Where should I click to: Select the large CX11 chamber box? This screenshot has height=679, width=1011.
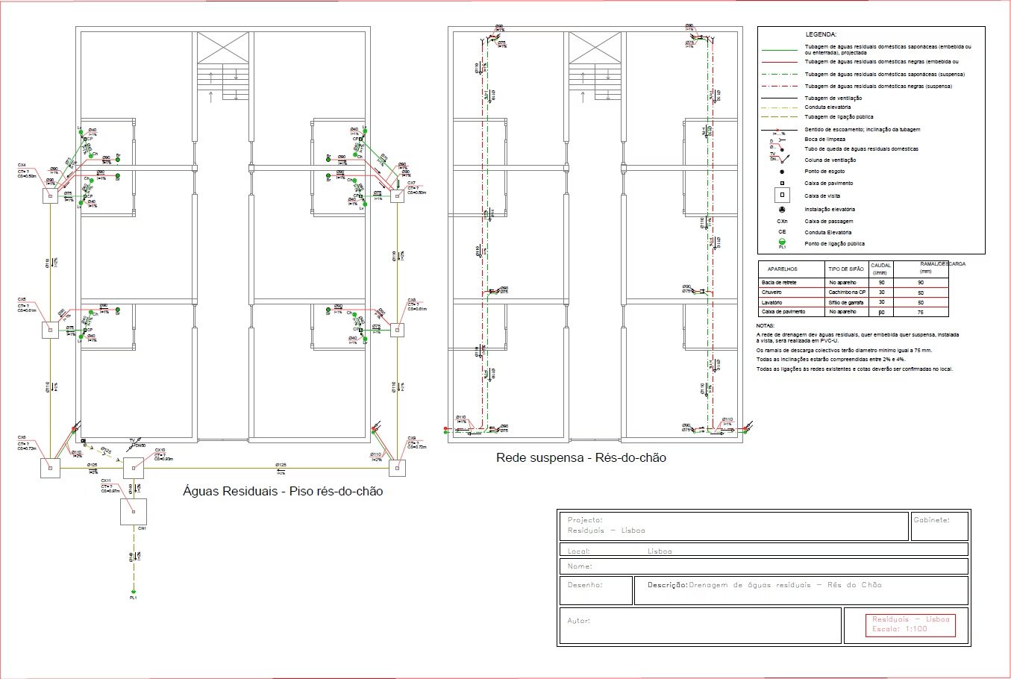[x=133, y=512]
